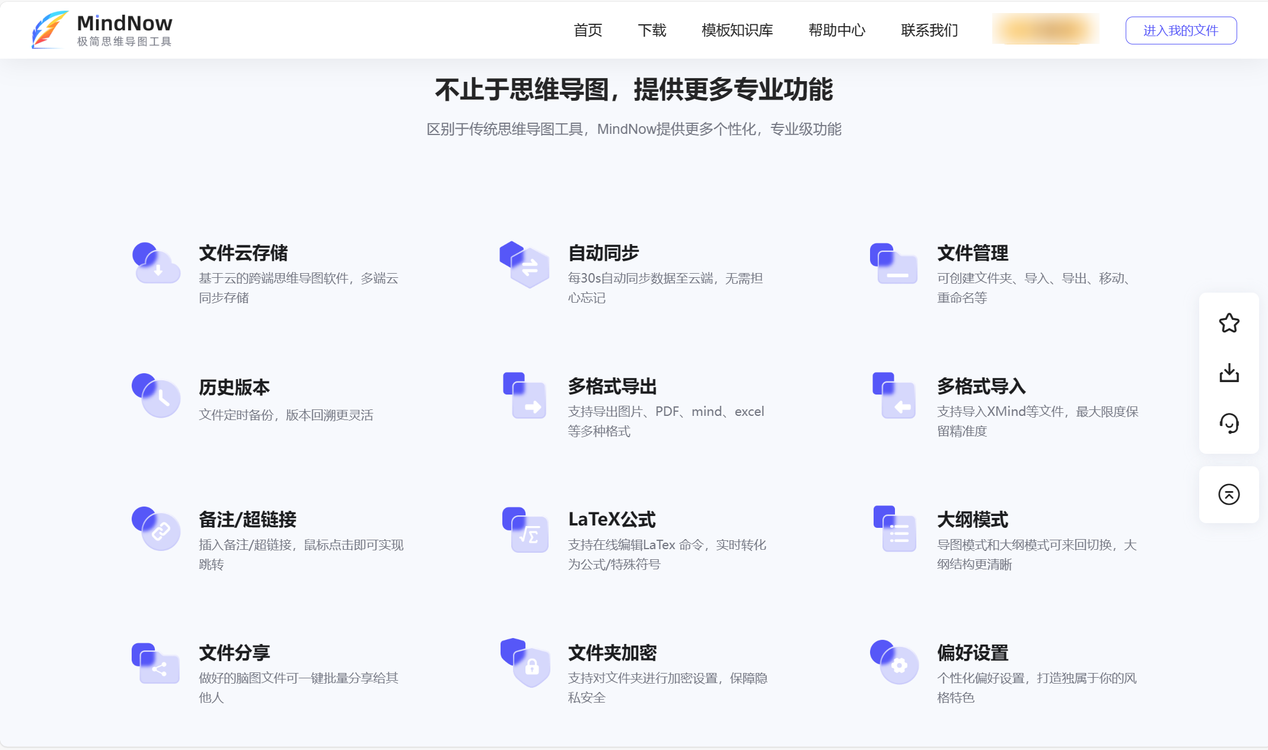Click the multi-format export arrow icon
Viewport: 1268px width, 750px height.
coord(525,396)
